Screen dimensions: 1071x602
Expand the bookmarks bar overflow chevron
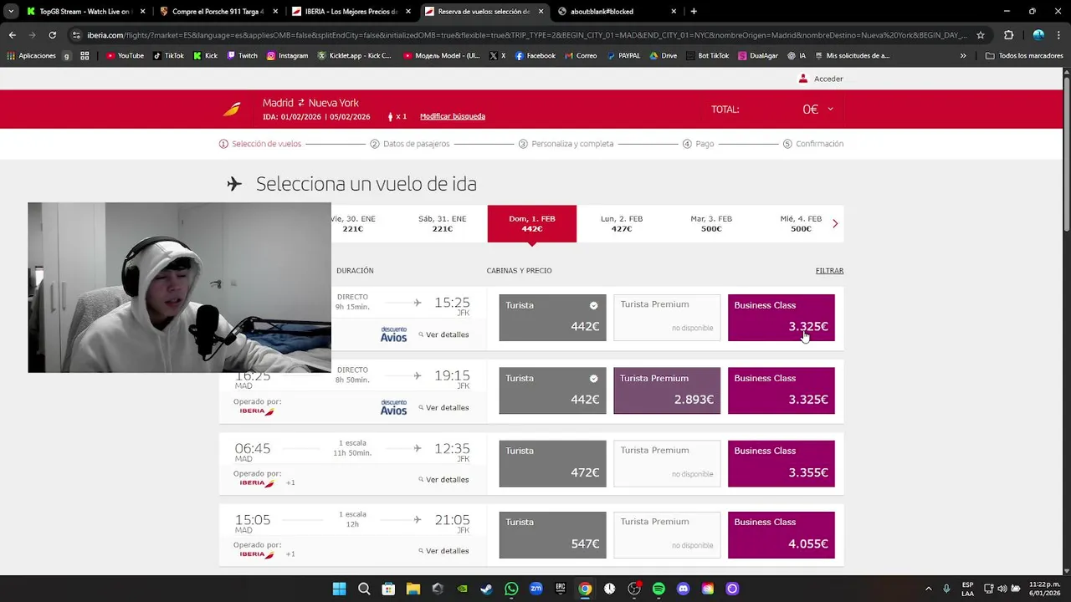pos(963,56)
